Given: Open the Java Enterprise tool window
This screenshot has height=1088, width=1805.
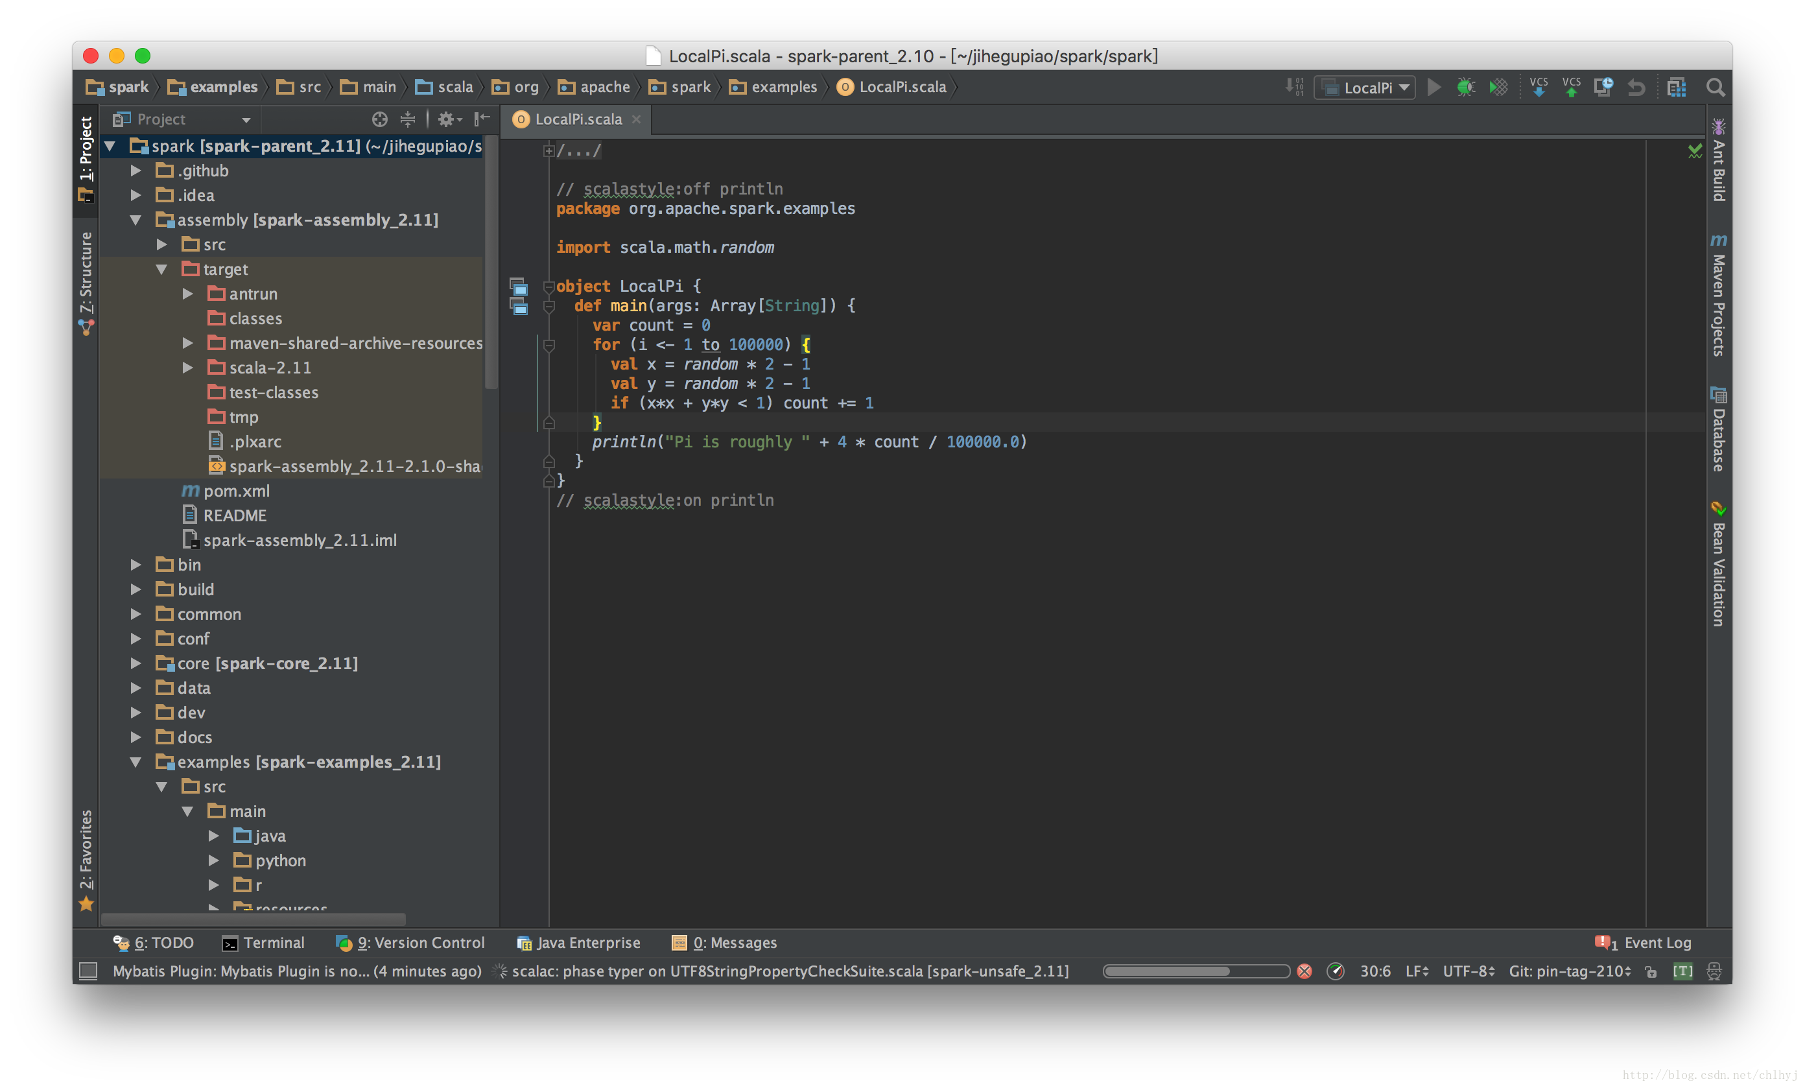Looking at the screenshot, I should pyautogui.click(x=579, y=943).
